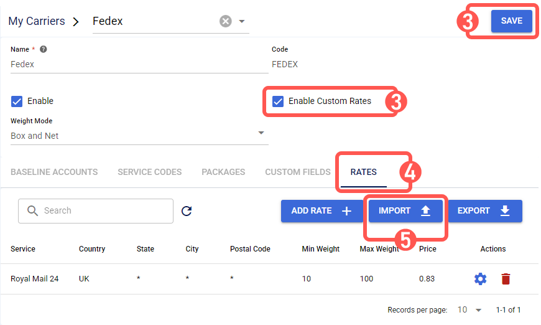Viewport: 541px width, 325px height.
Task: Click the search magnifier icon
Action: tap(32, 210)
